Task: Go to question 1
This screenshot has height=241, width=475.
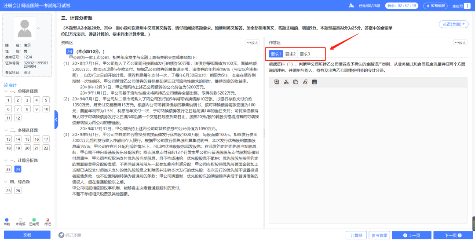Action: (x=8, y=100)
